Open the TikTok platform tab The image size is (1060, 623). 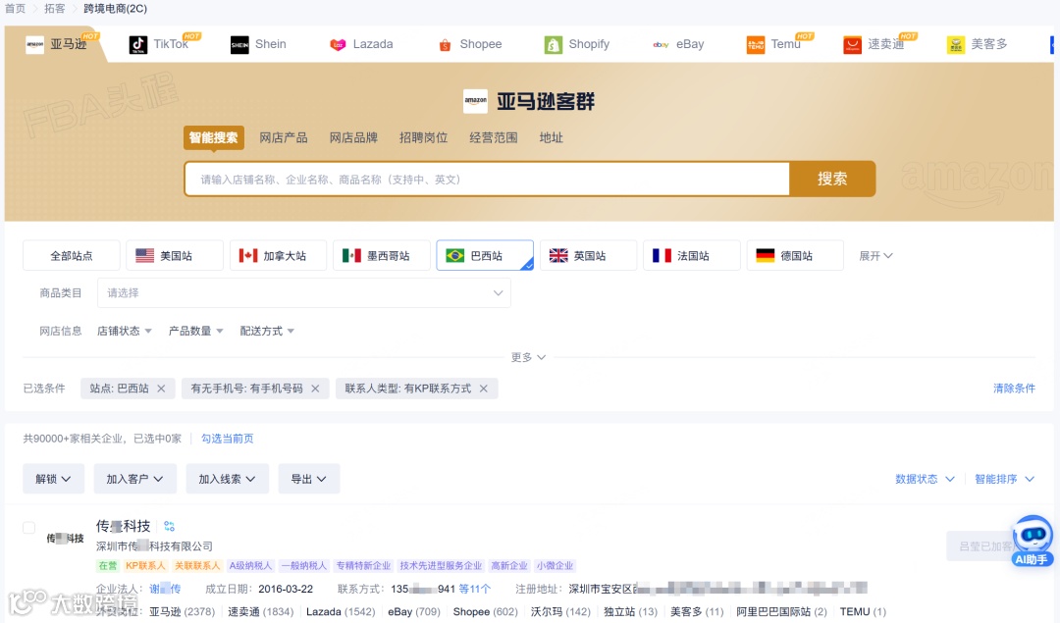[x=159, y=44]
